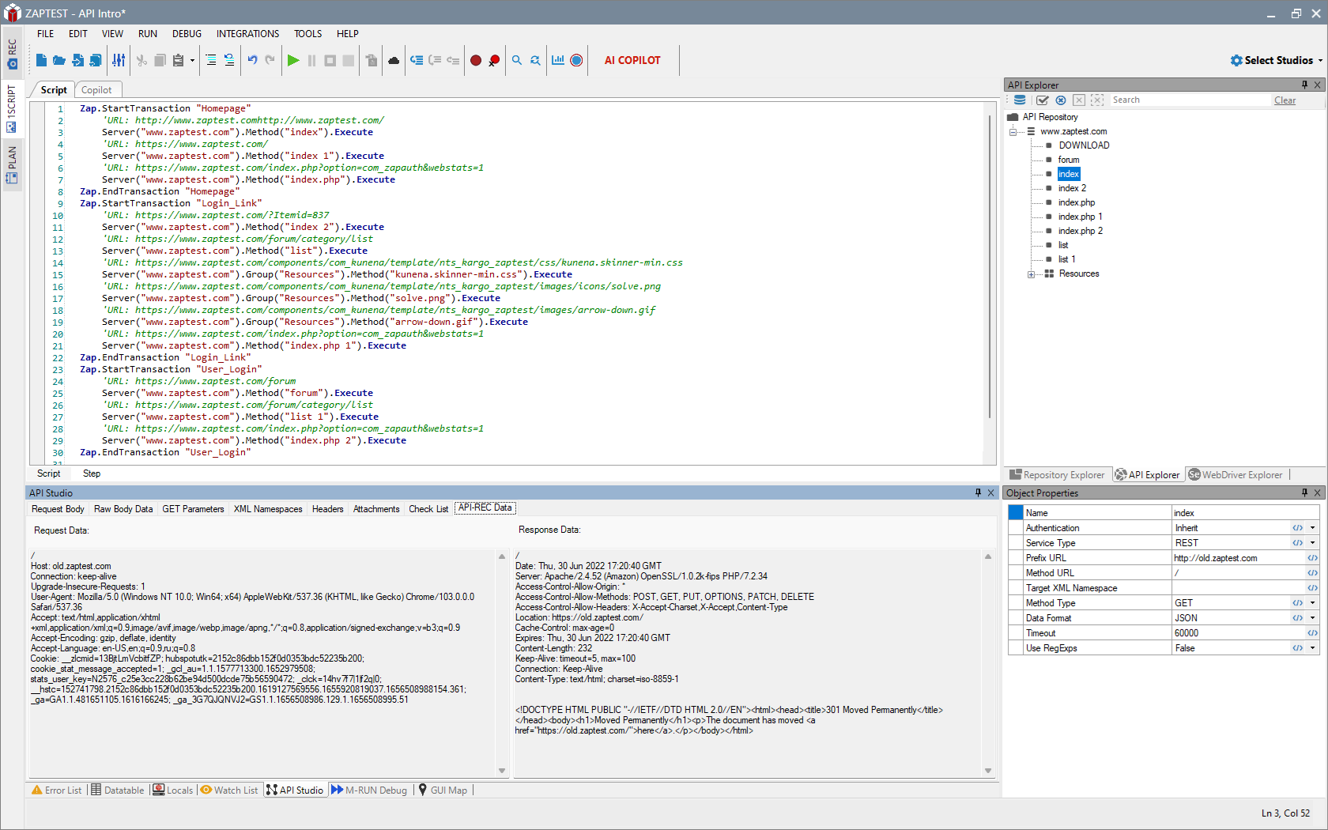Switch to WebDriver Explorer tab

click(1236, 475)
